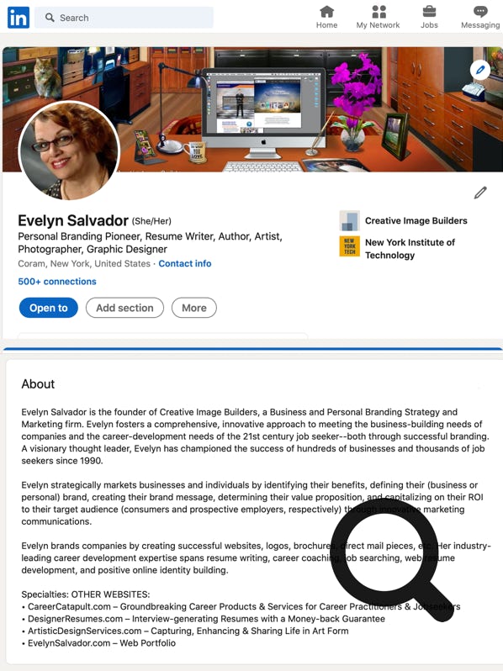The height and width of the screenshot is (671, 503).
Task: Click the paragraph starting "Evelyn brands companies"
Action: click(256, 558)
